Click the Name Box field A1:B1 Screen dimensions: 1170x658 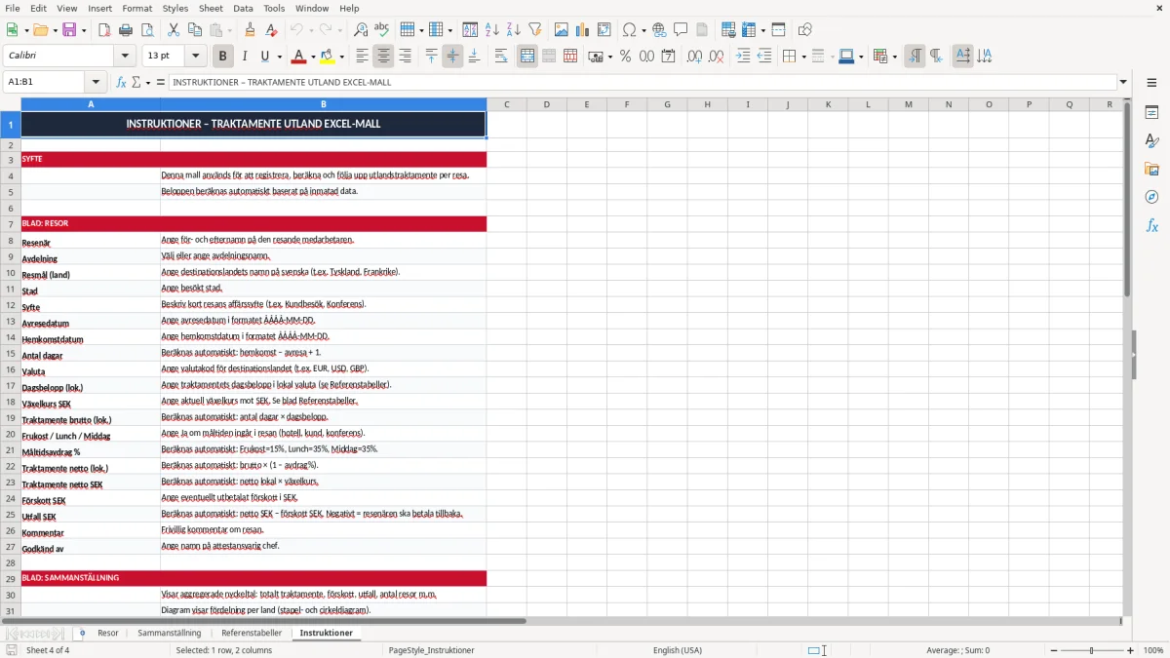coord(45,82)
